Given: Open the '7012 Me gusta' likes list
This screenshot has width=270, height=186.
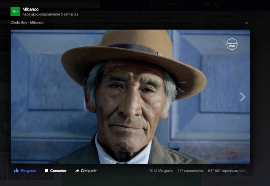Looking at the screenshot, I should click(161, 171).
